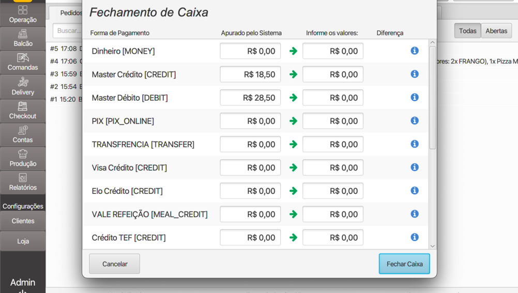The image size is (518, 293).
Task: Click the order search Buscar field
Action: pos(67,31)
